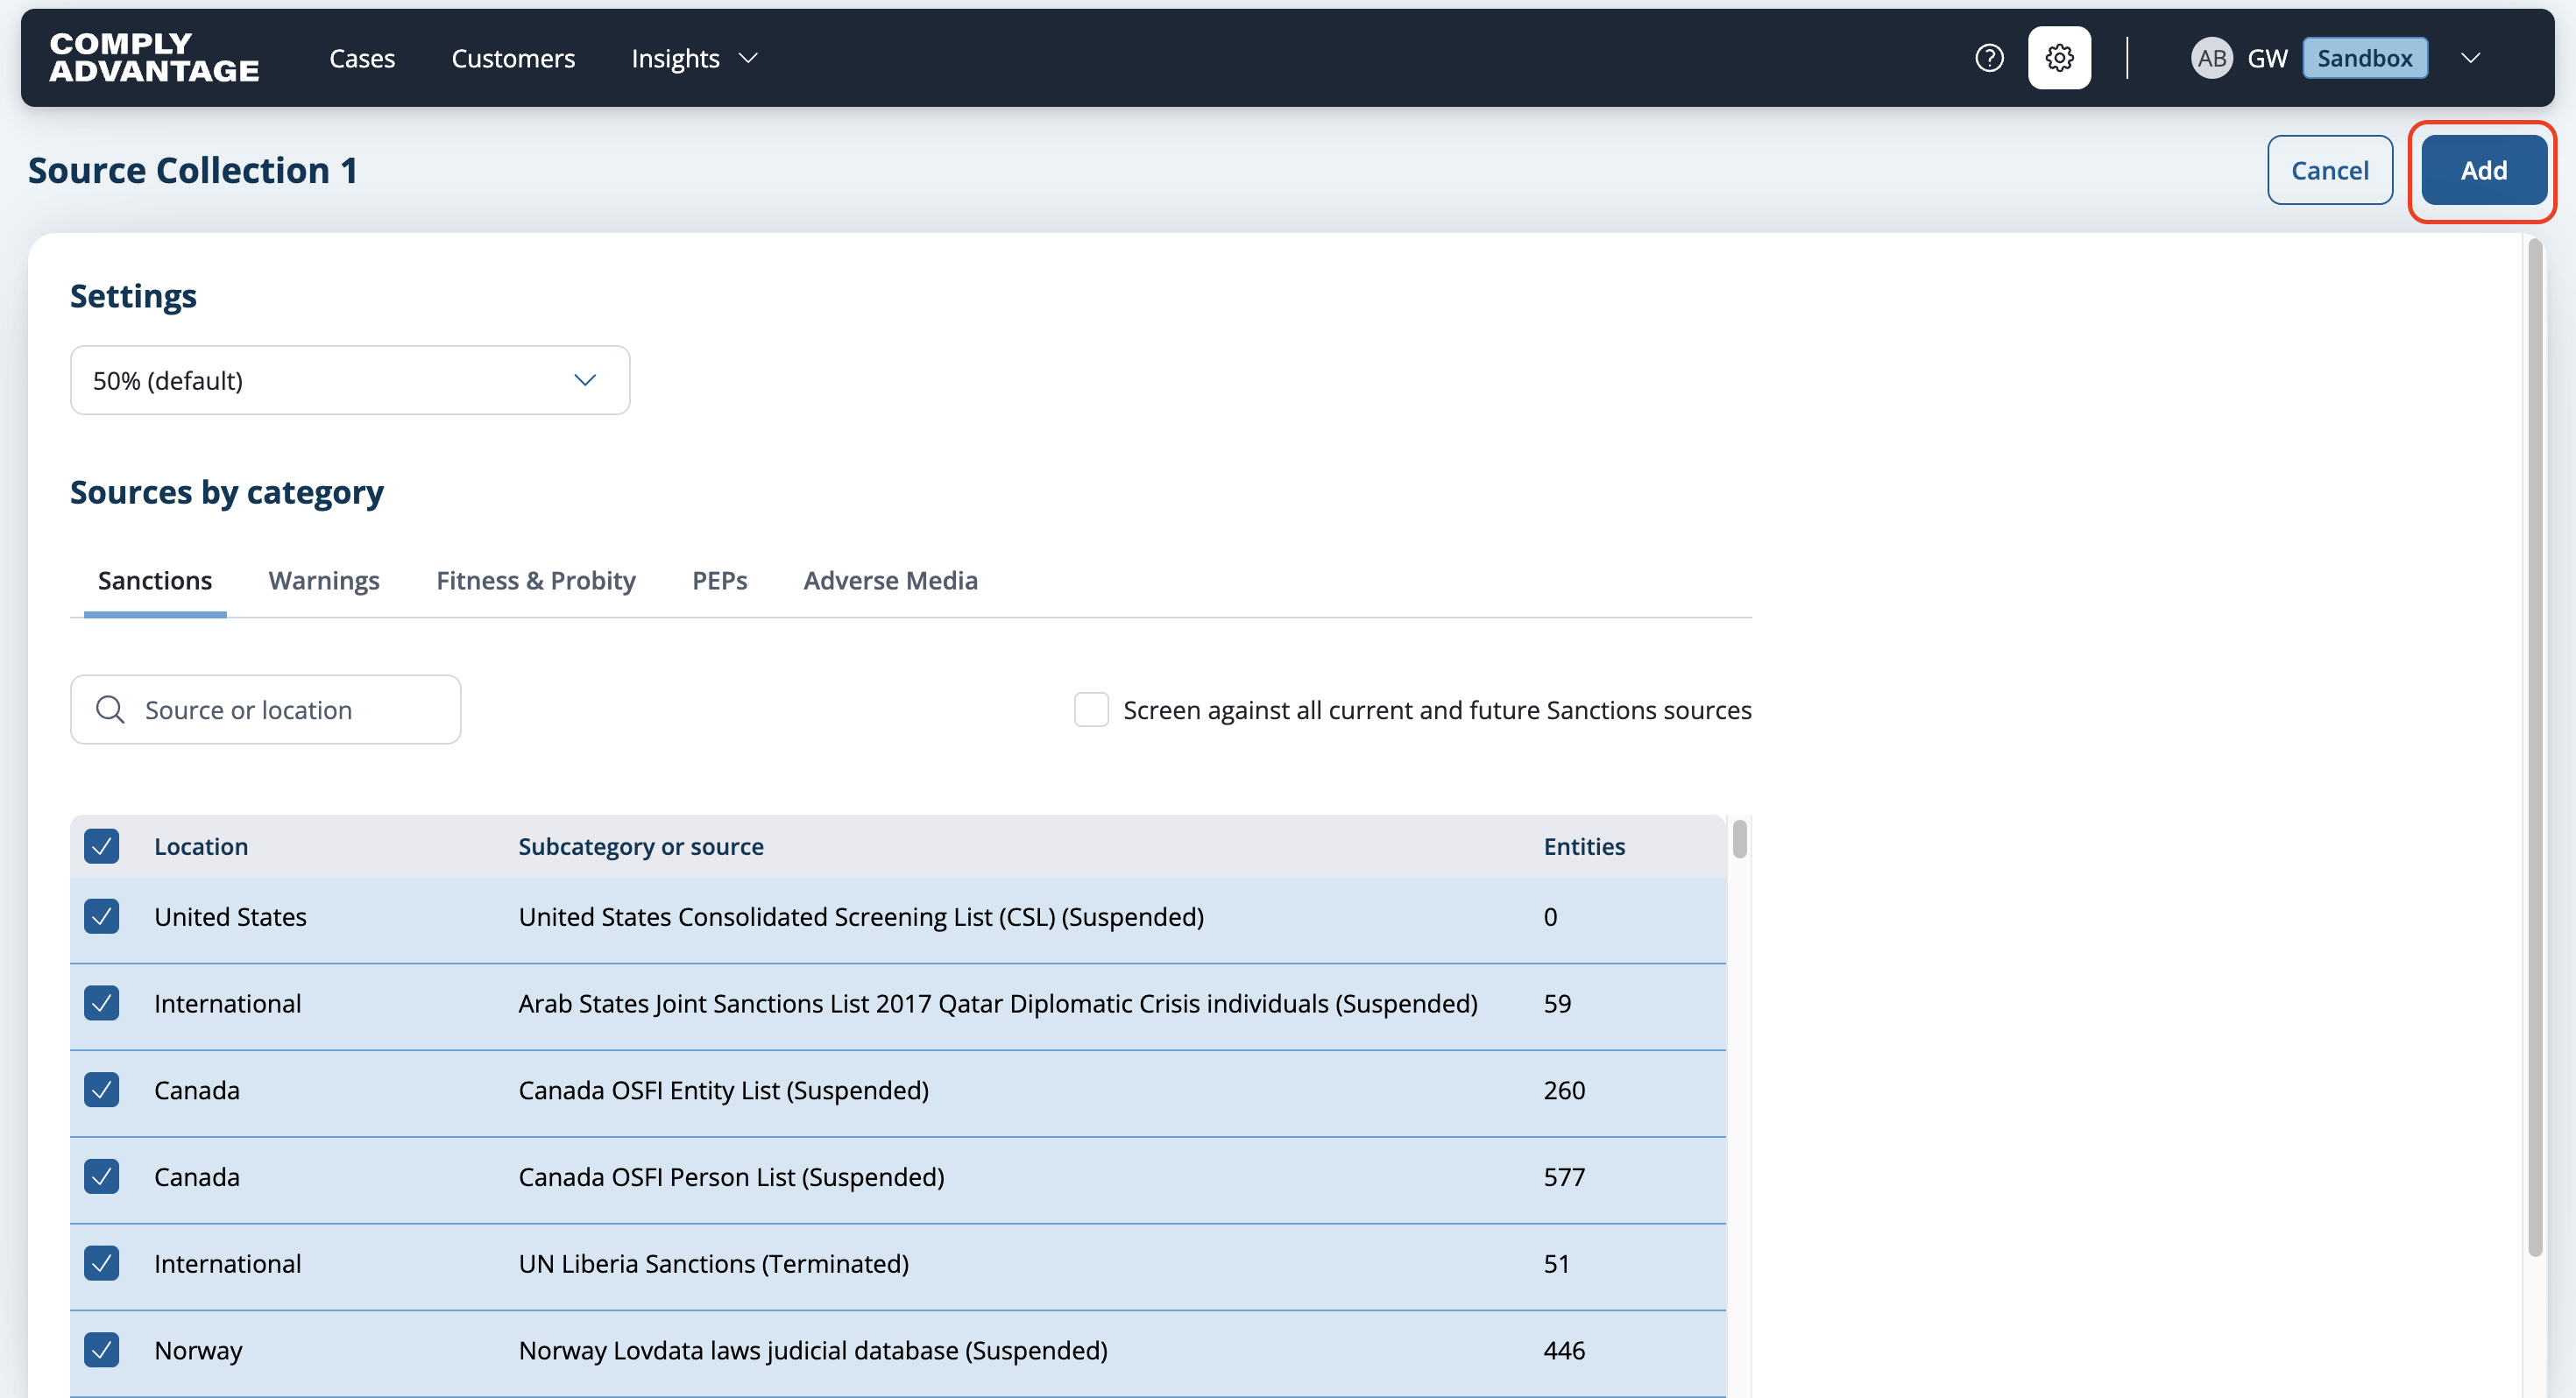The image size is (2576, 1398).
Task: Uncheck Canada OSFI Entity List checkbox
Action: [x=102, y=1090]
